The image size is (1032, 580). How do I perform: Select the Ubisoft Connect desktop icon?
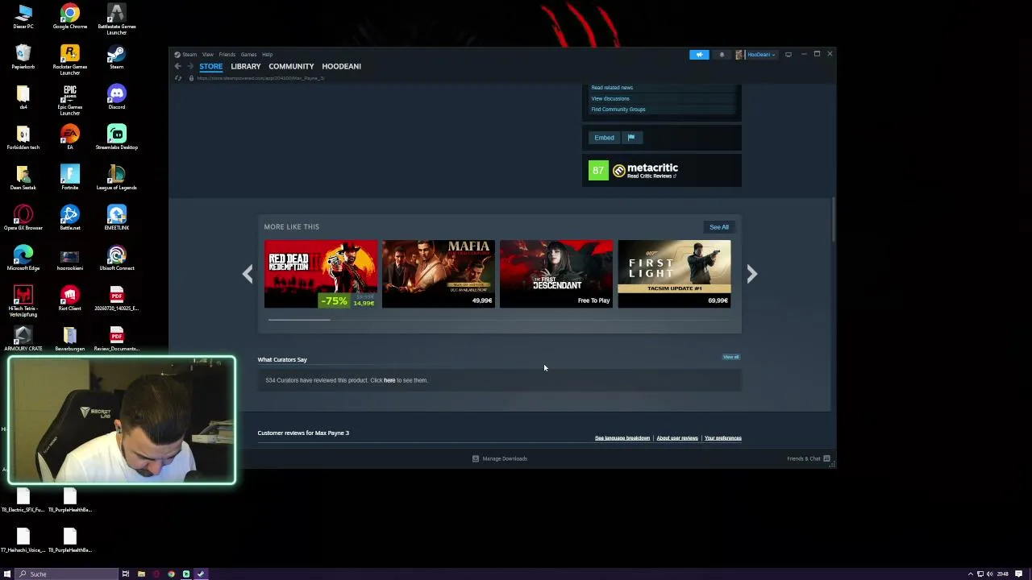[117, 259]
